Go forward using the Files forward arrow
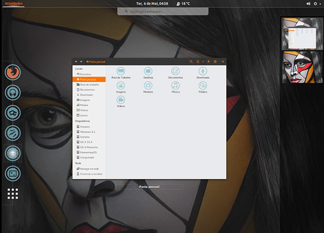Screen dimensions: 324x233 [81, 62]
